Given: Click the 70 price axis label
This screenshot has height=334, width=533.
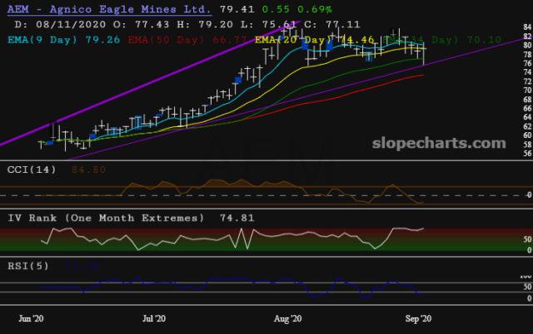Looking at the screenshot, I should click(527, 91).
